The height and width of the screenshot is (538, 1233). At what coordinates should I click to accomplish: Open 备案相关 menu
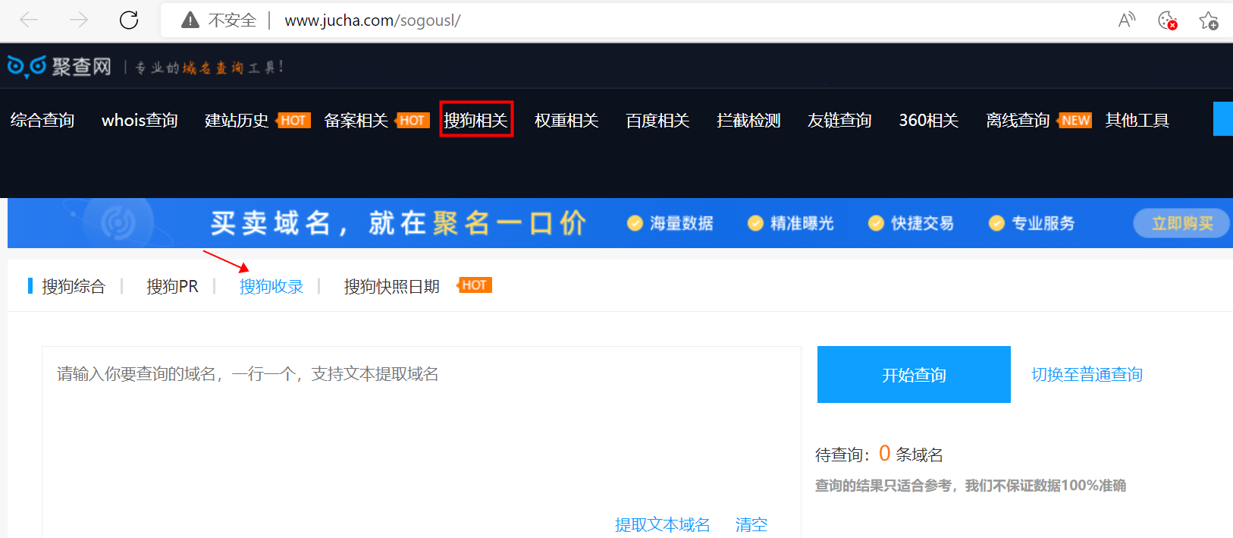356,120
